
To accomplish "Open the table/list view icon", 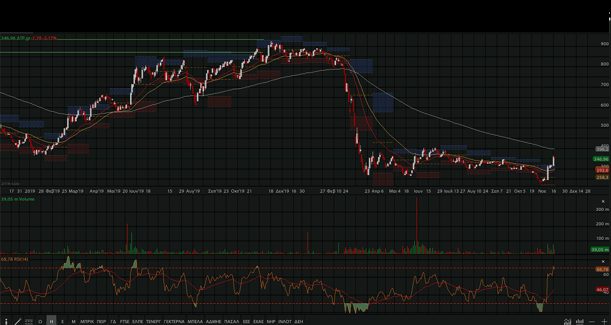I will click(28, 321).
